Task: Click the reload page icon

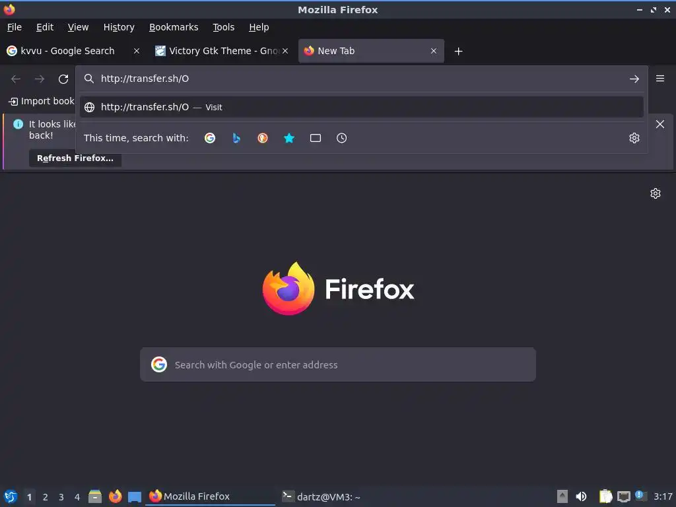Action: click(63, 79)
